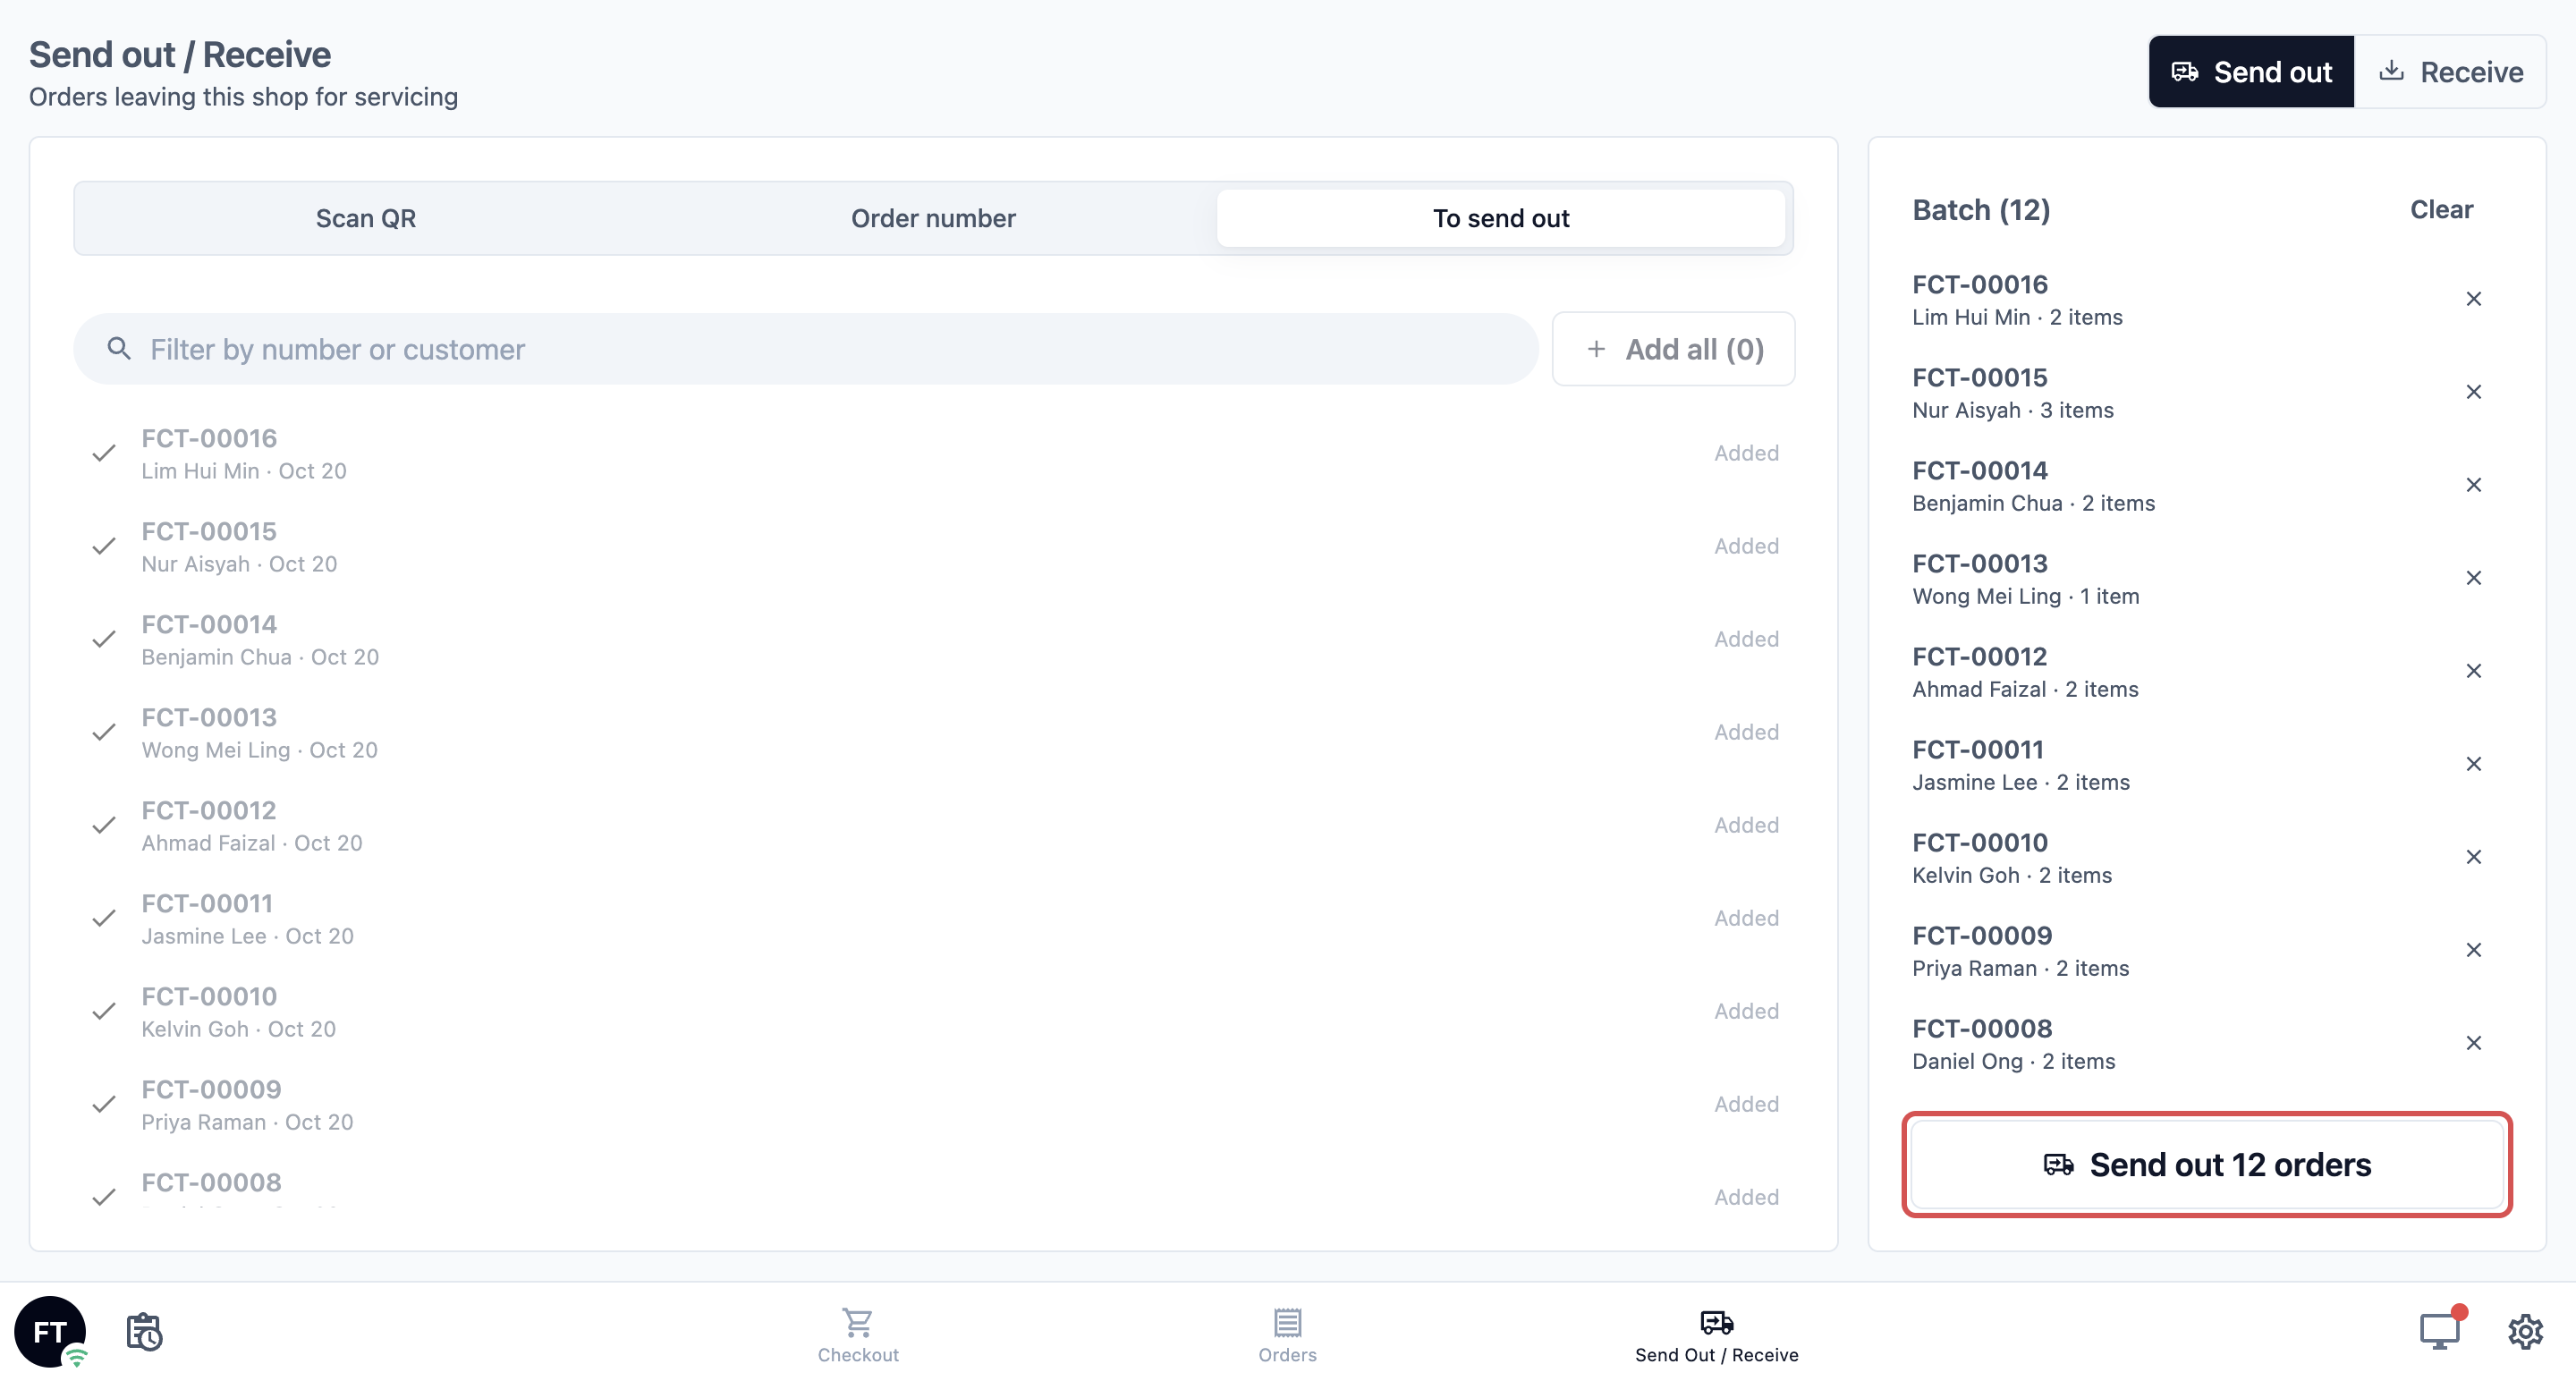Click FCT-00014 Benjamin Chua order row
The height and width of the screenshot is (1381, 2576).
933,640
